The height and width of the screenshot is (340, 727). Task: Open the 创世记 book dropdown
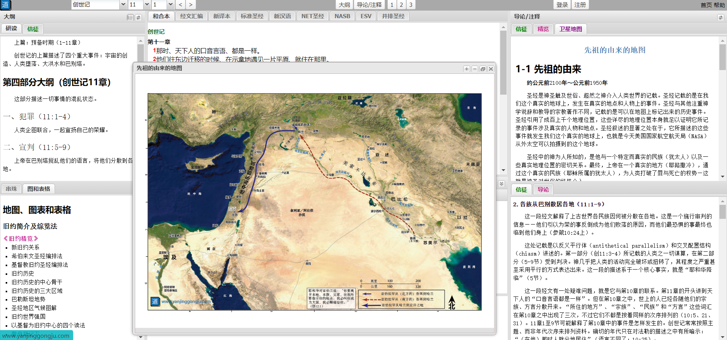click(123, 5)
